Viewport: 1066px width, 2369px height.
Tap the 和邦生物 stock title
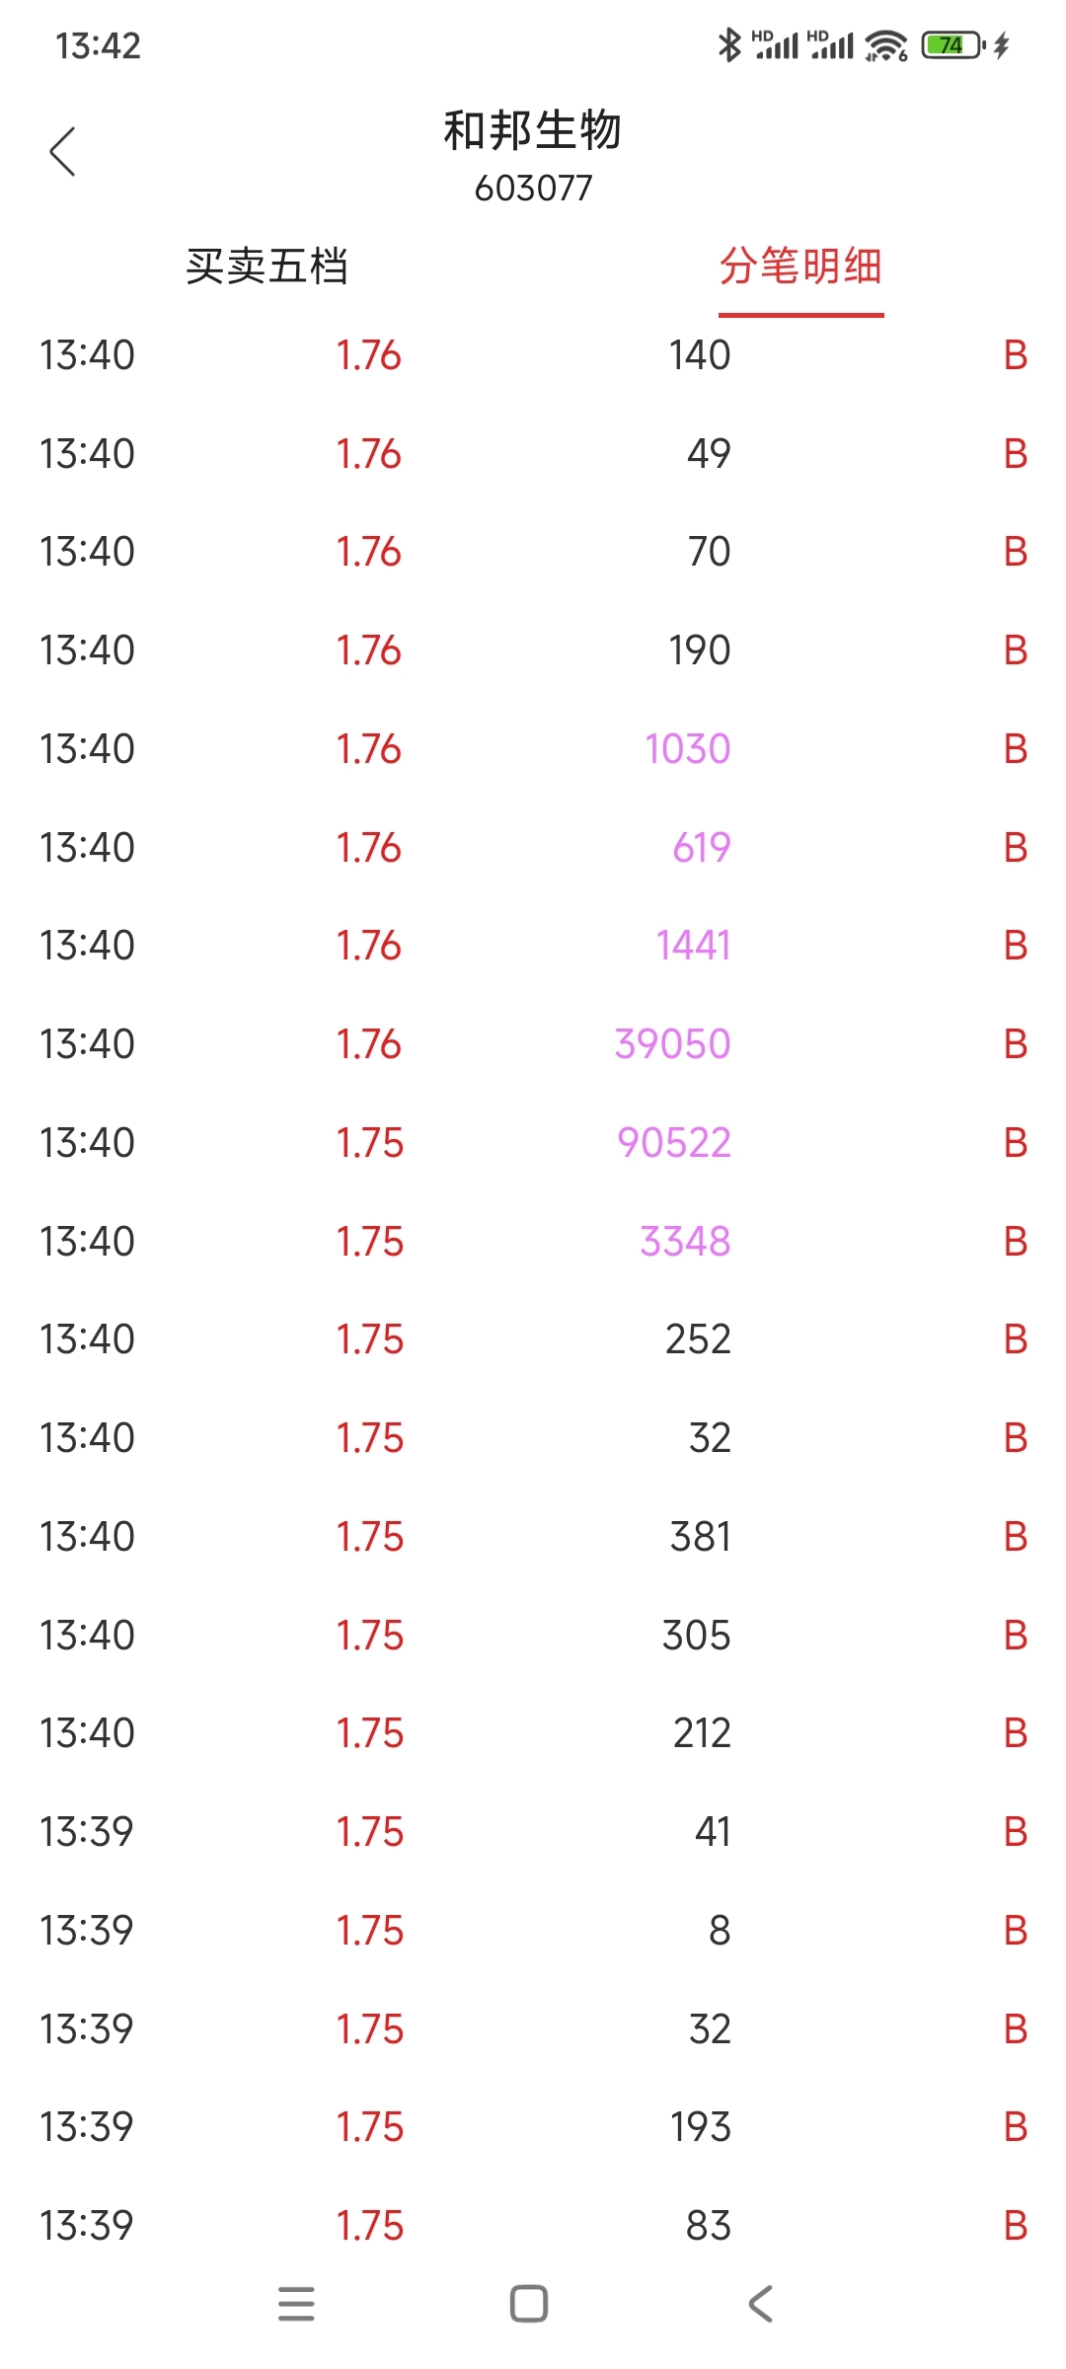533,130
